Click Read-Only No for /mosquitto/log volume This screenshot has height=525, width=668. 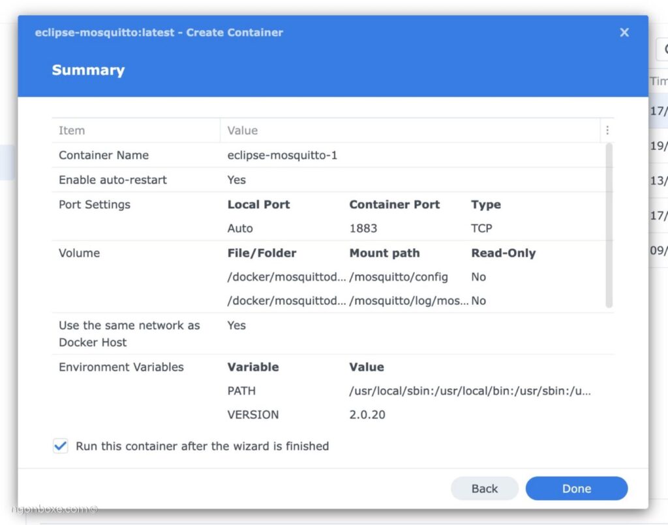(478, 301)
